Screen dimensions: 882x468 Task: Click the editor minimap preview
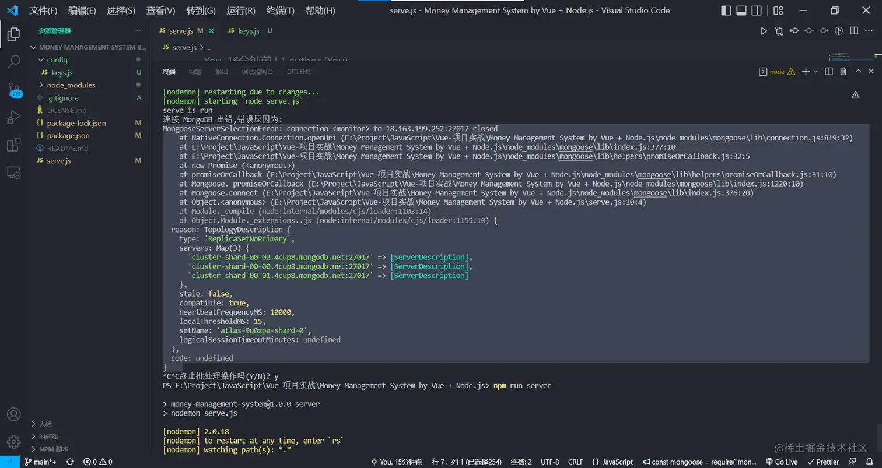coord(850,57)
